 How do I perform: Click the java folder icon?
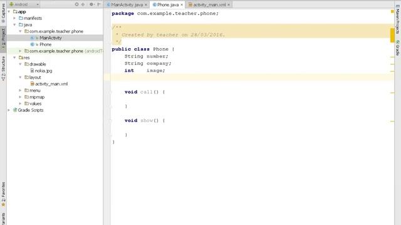point(21,25)
